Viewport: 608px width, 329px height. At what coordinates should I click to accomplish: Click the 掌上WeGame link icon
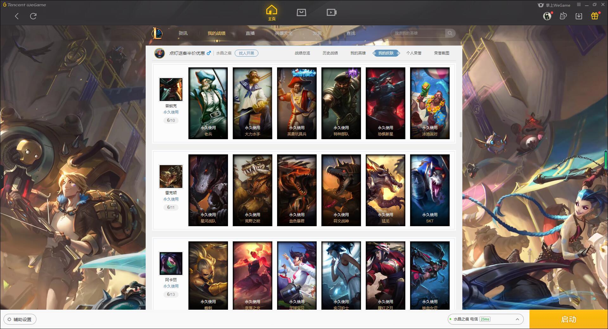point(554,5)
